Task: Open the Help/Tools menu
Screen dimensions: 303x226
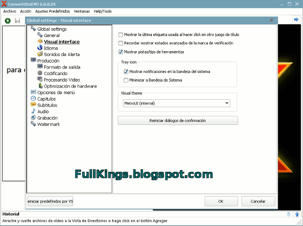Action: point(103,11)
